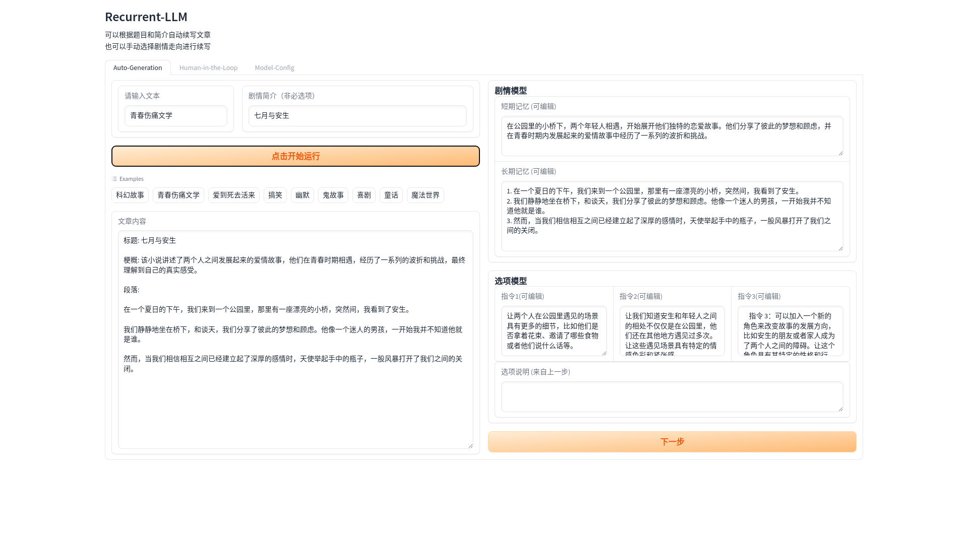Viewport: 968px width, 544px height.
Task: Click the 选项说明 empty textbox
Action: click(x=672, y=396)
